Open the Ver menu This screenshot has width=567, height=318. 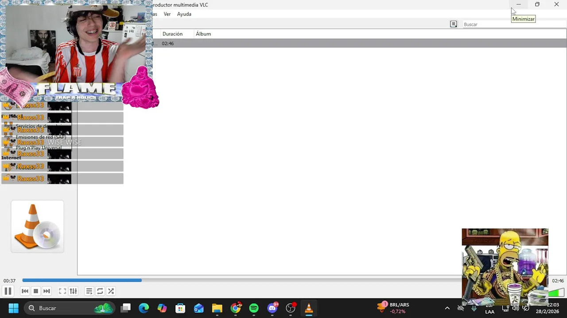coord(167,14)
